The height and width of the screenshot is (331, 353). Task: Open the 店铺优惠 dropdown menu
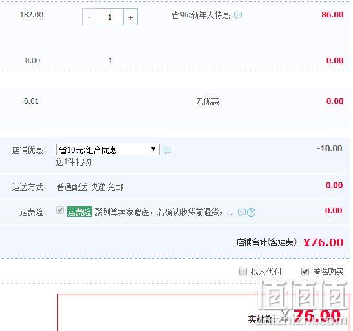[x=108, y=149]
